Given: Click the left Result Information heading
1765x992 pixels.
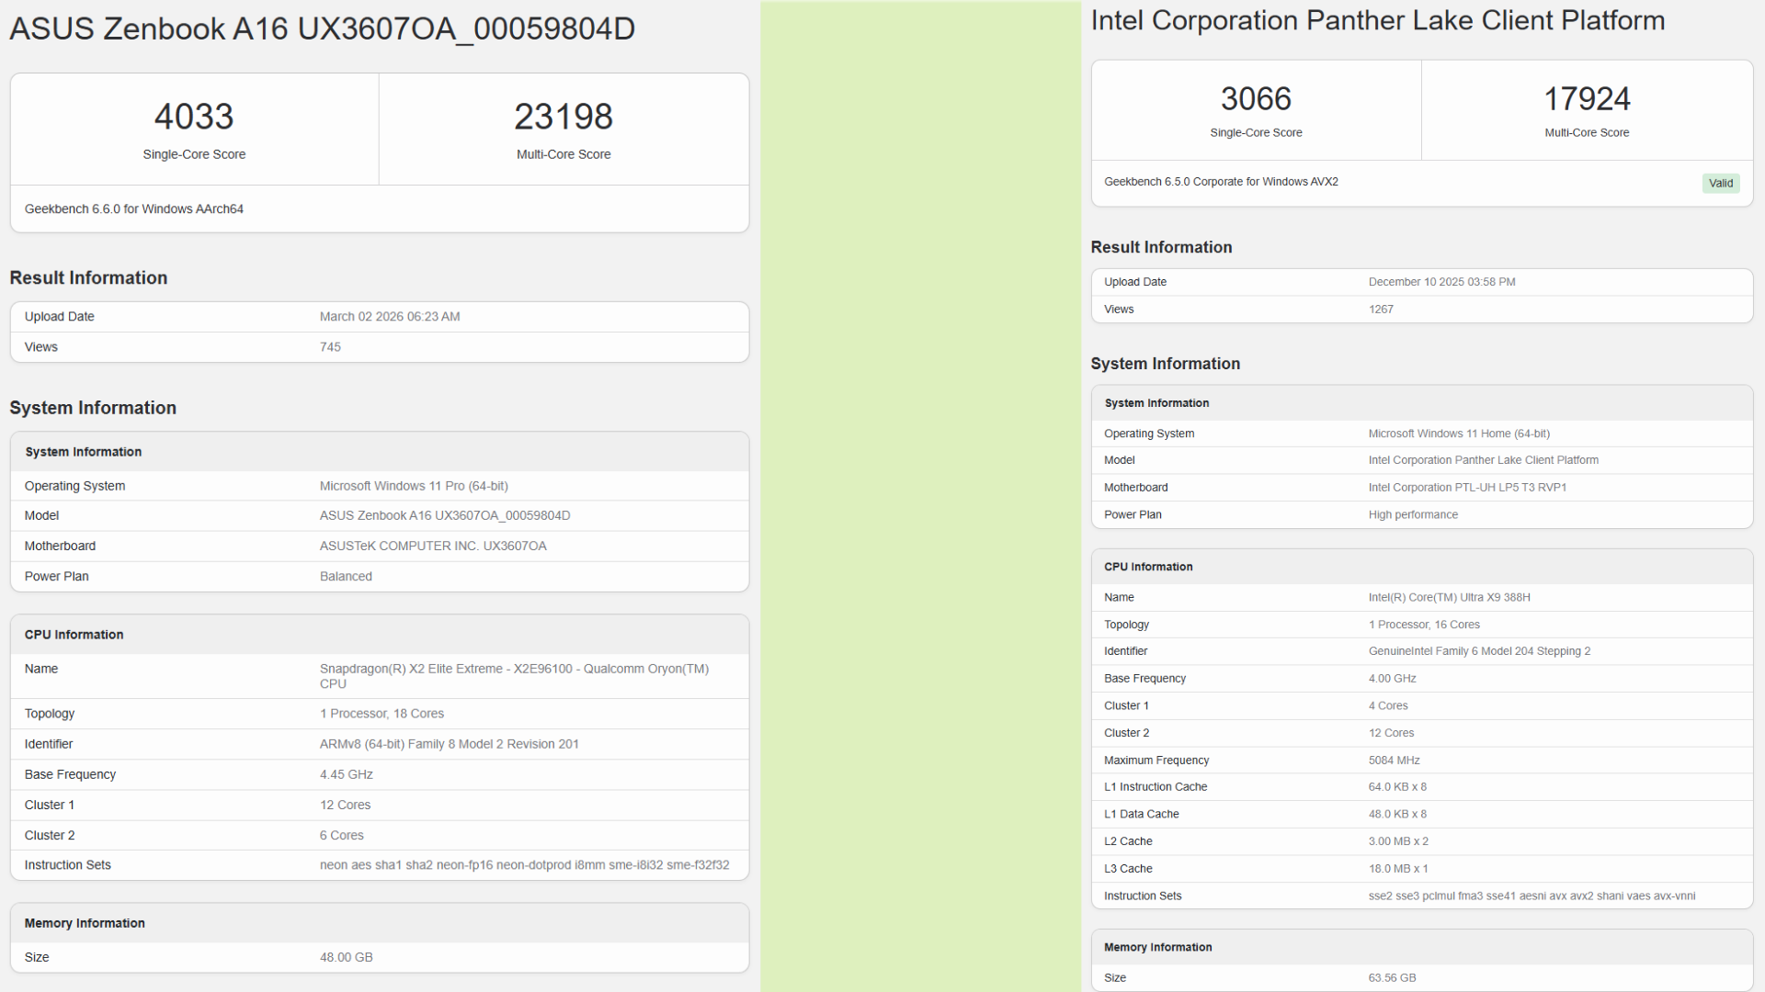Looking at the screenshot, I should click(88, 277).
